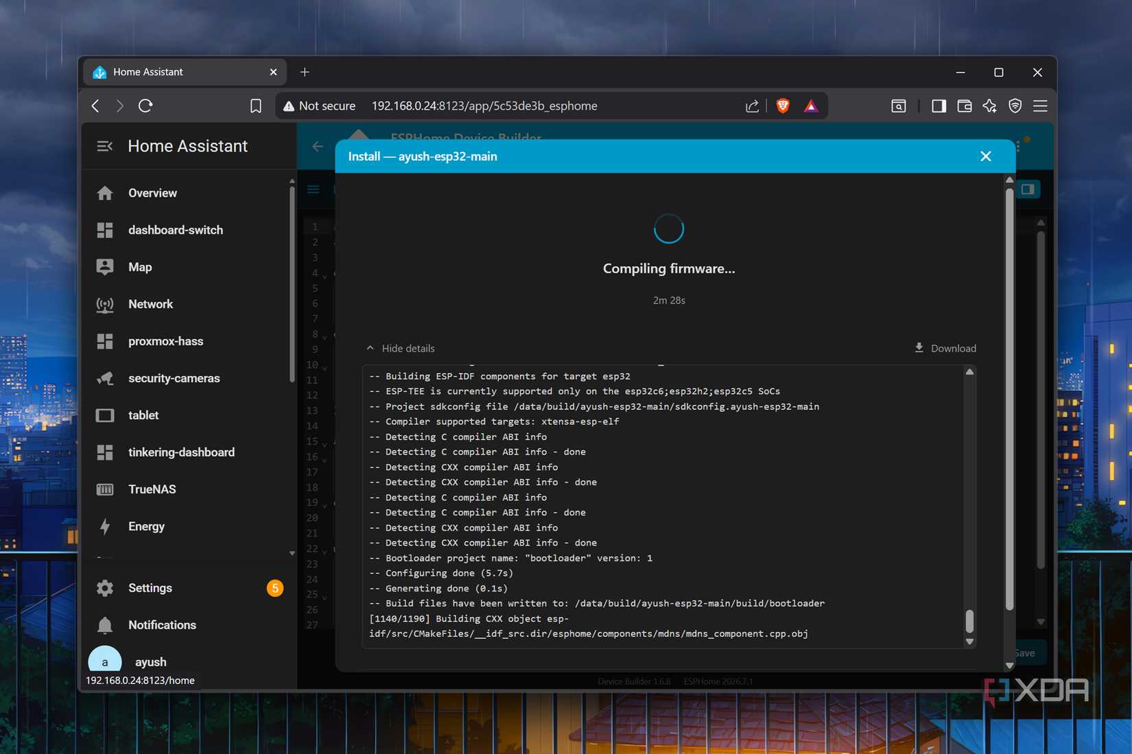Click log line "Compiler supported targets: xtensa-esp-elf"
Screen dimensions: 1132x754
(x=494, y=422)
